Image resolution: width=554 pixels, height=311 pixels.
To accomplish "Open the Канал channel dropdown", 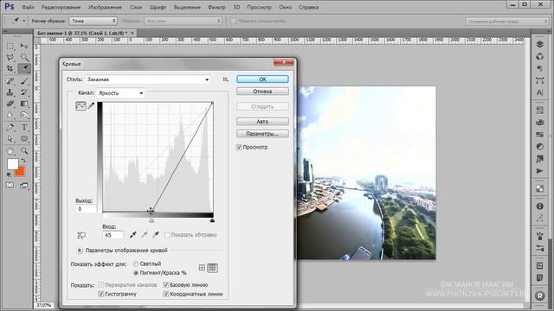I will 120,93.
